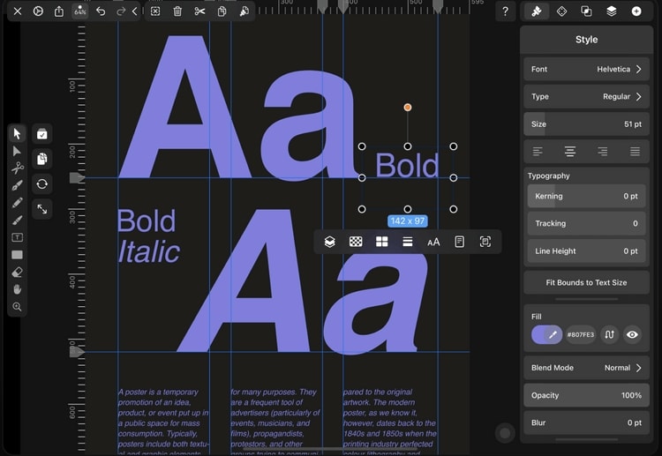Align text right
Screen dimensions: 662x456
[603, 152]
